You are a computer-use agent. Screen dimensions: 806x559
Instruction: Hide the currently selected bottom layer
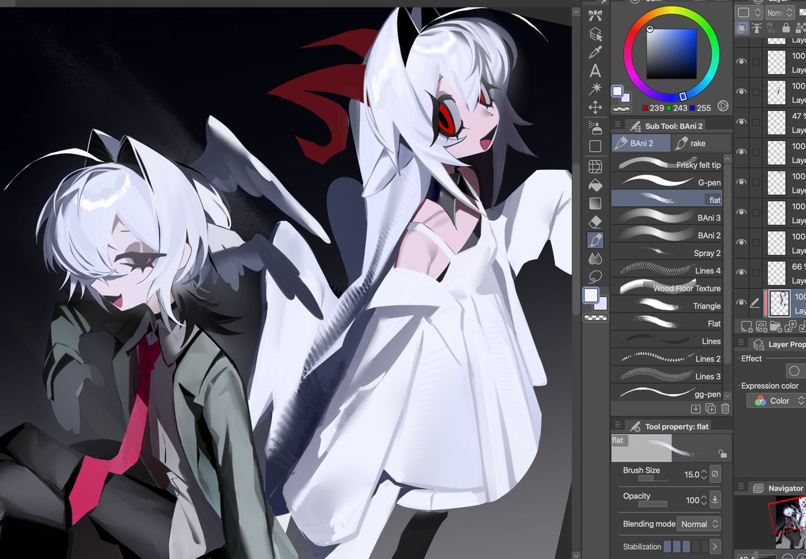click(x=742, y=302)
